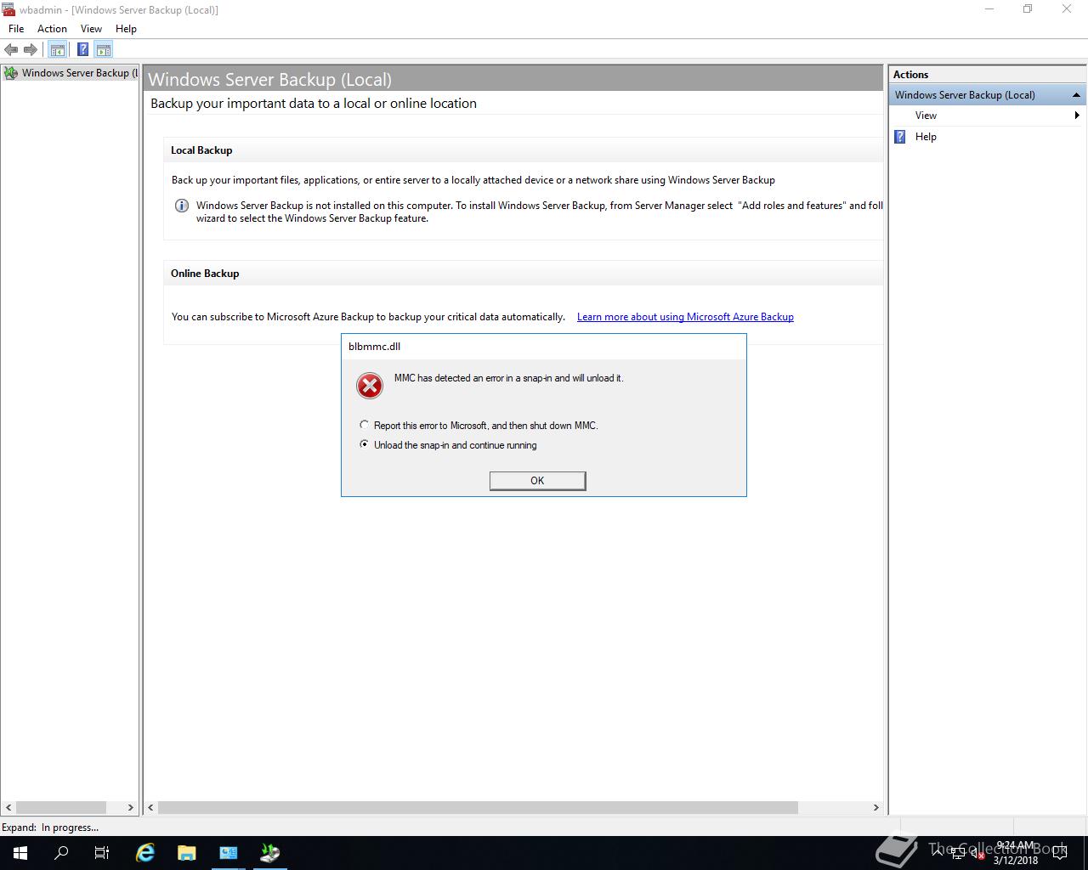Launch Internet Explorer from taskbar

pos(145,853)
